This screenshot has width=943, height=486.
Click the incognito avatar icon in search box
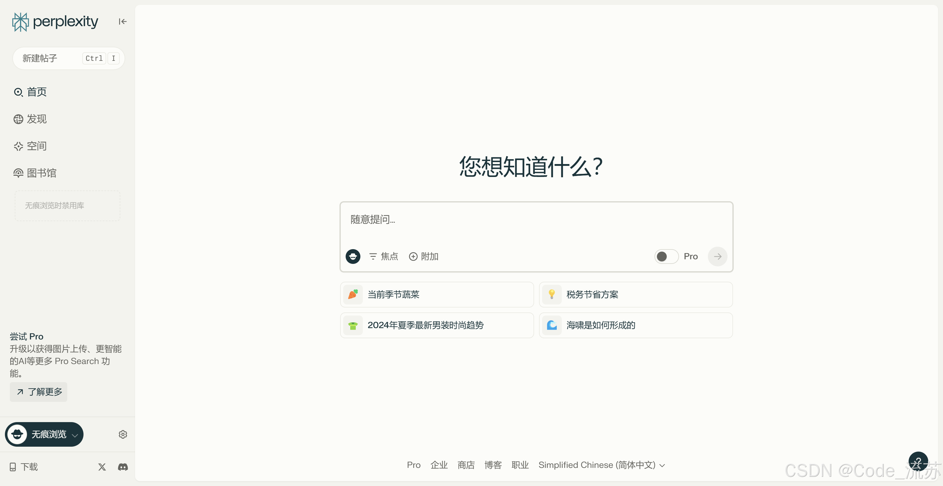coord(353,257)
